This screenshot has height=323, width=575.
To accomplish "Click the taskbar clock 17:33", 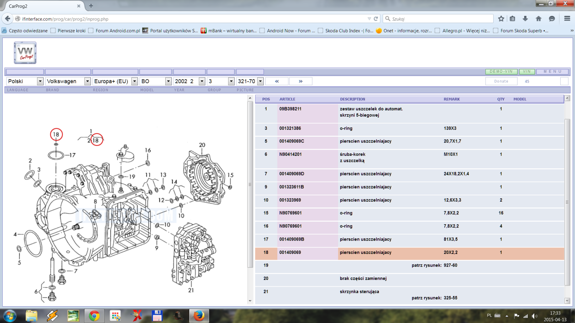I will 555,313.
